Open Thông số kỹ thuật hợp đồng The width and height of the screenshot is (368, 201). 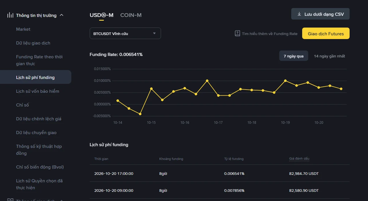(x=39, y=150)
